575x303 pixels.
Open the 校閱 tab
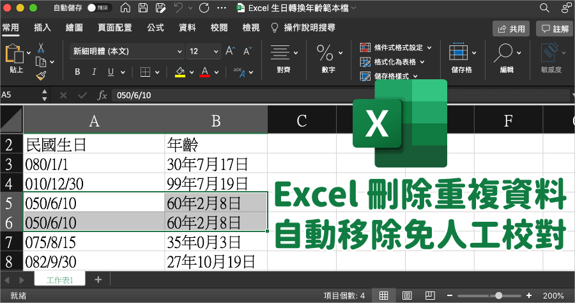[219, 27]
